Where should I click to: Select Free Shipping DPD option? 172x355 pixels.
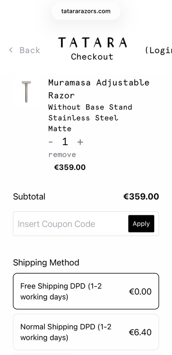pos(86,291)
